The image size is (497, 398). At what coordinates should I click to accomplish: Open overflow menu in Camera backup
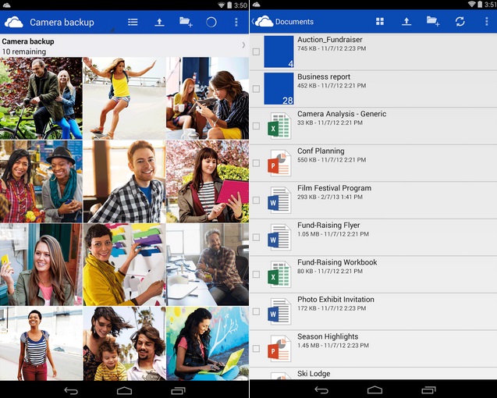[x=236, y=22]
